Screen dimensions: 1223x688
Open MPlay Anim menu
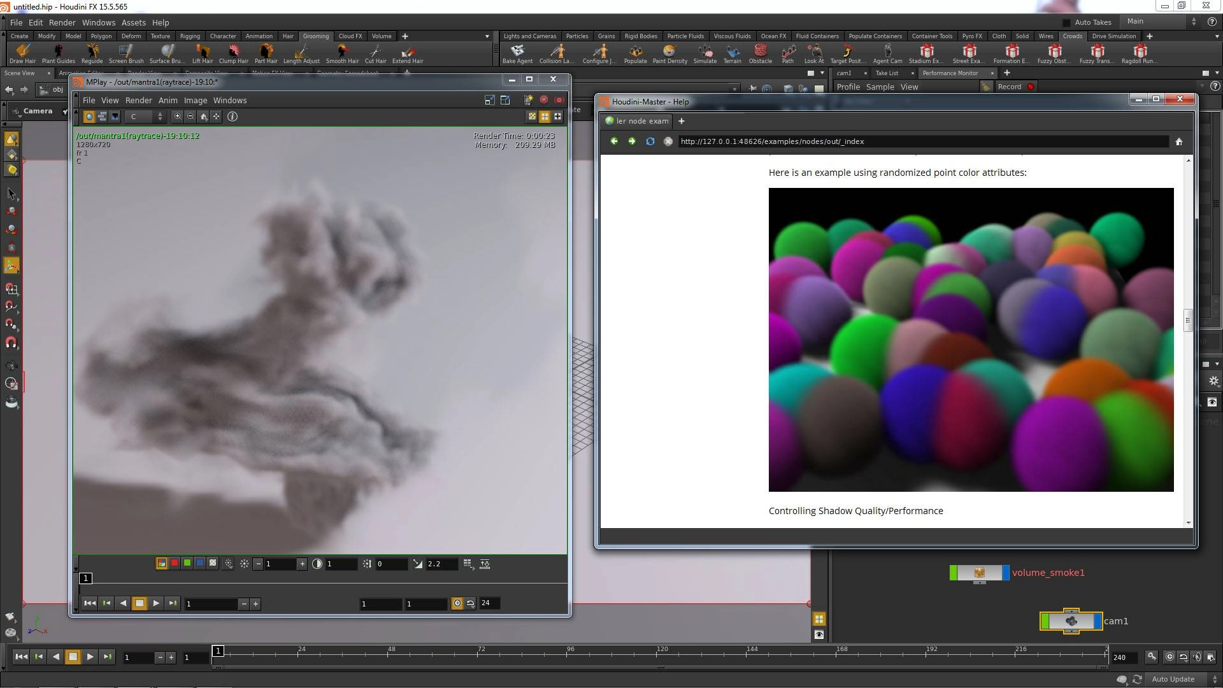click(x=168, y=101)
